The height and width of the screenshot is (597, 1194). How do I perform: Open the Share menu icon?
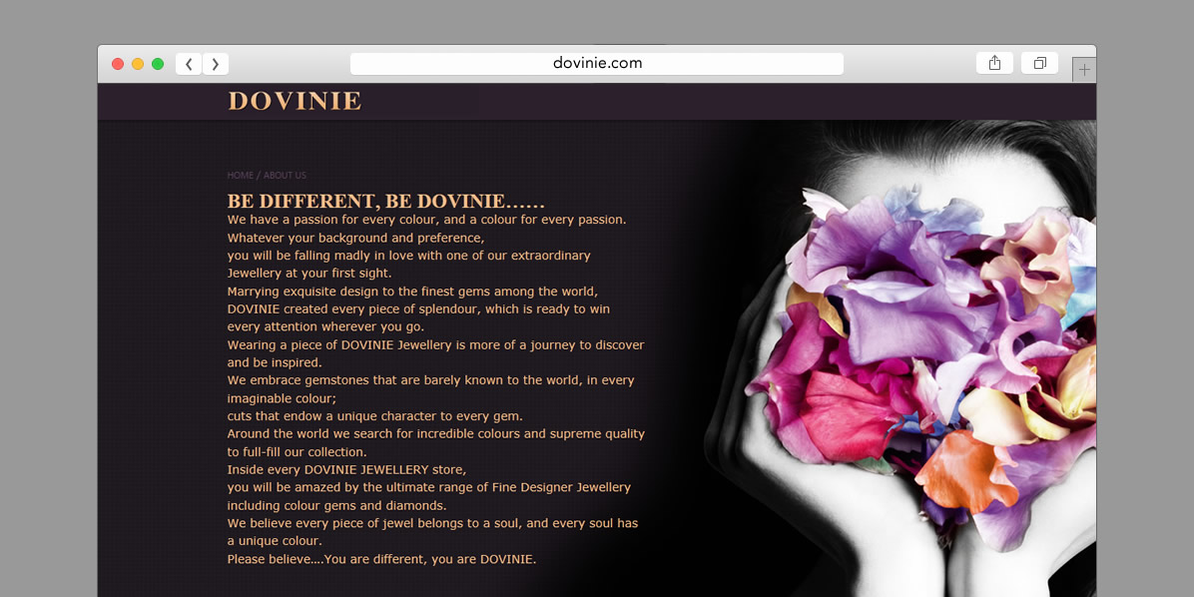click(x=994, y=63)
